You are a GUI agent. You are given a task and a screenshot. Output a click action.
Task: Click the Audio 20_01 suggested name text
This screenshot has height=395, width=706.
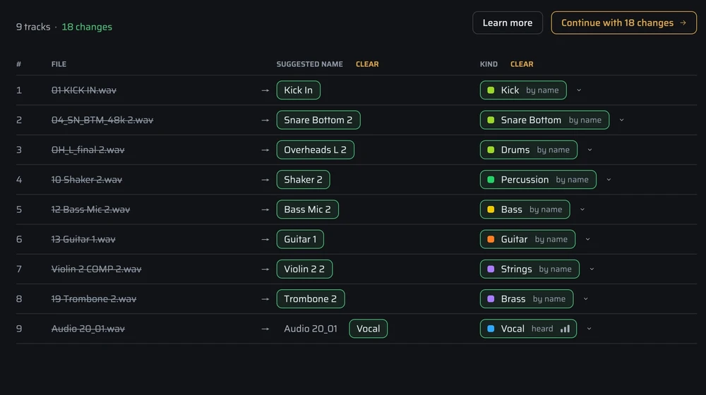pyautogui.click(x=310, y=329)
